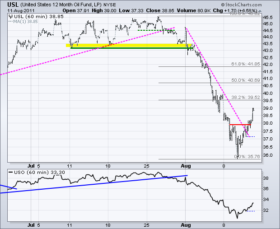The image size is (280, 229).
Task: Click the dashed green line near 44.5
Action: pos(156,30)
